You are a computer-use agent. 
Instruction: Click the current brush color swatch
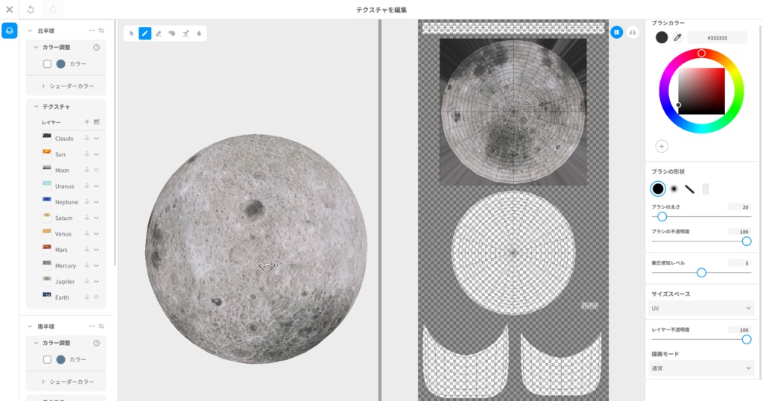pyautogui.click(x=662, y=37)
